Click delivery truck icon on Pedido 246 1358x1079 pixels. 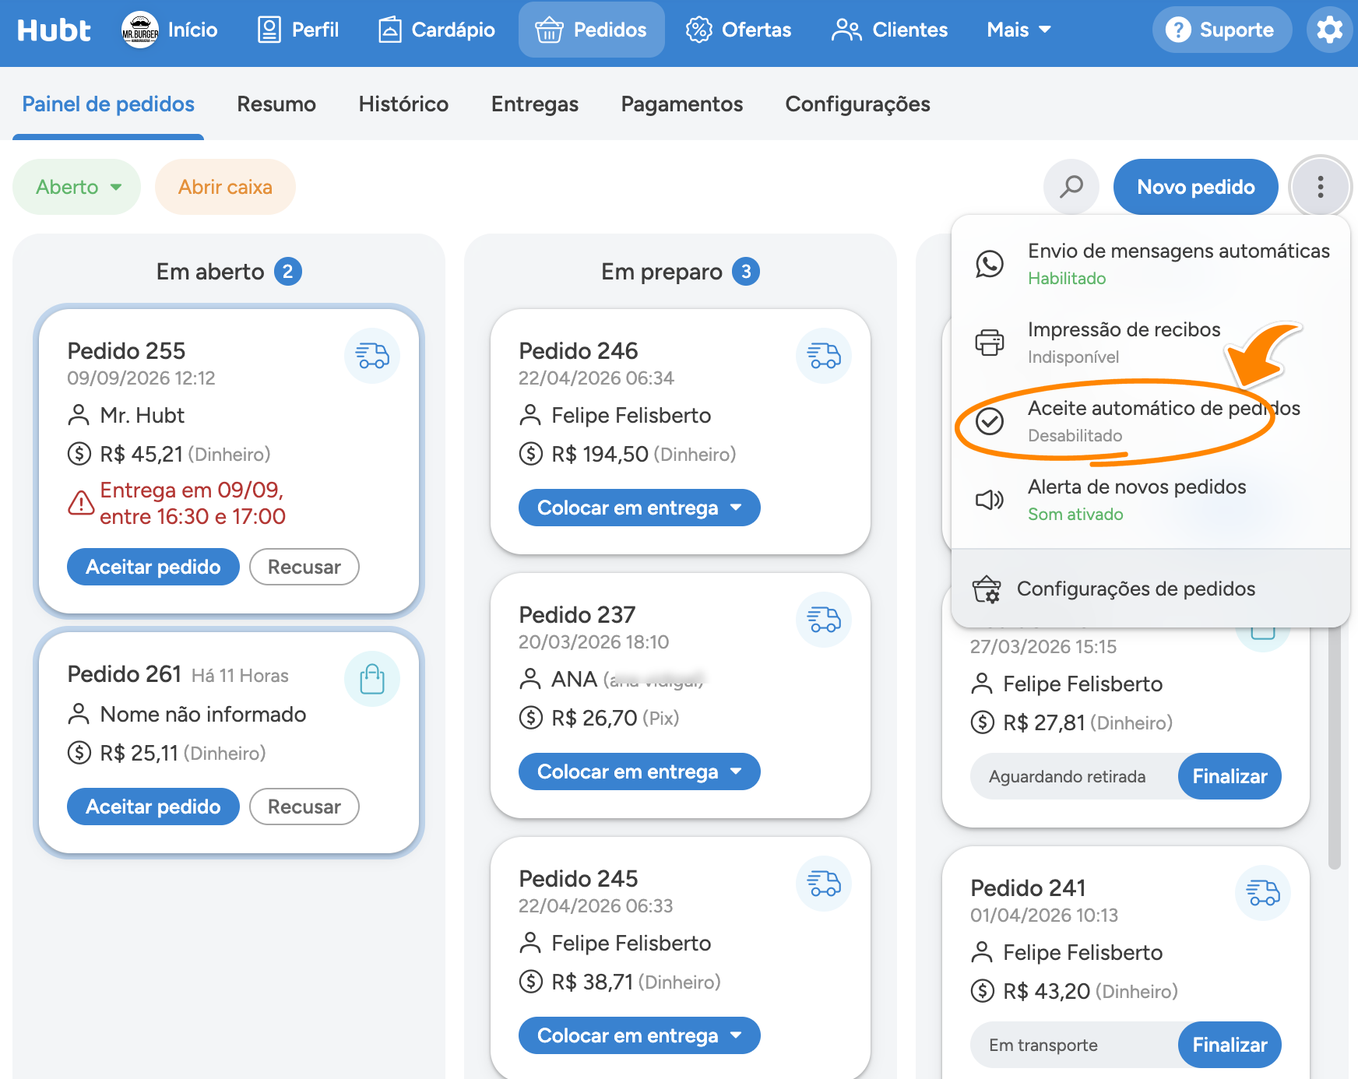click(824, 356)
